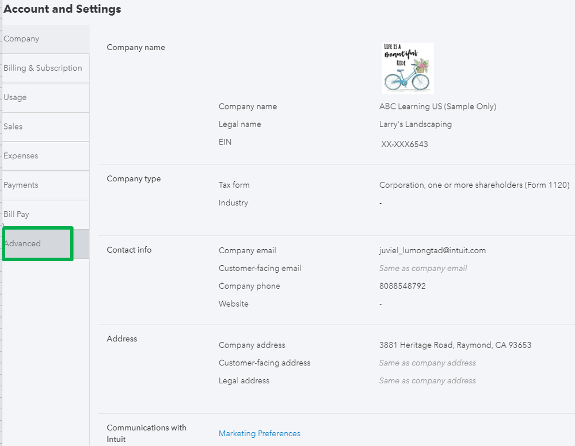The height and width of the screenshot is (446, 575).
Task: Edit the Contact info section
Action: [x=129, y=250]
